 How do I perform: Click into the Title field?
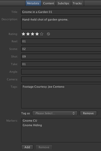tap(61, 12)
